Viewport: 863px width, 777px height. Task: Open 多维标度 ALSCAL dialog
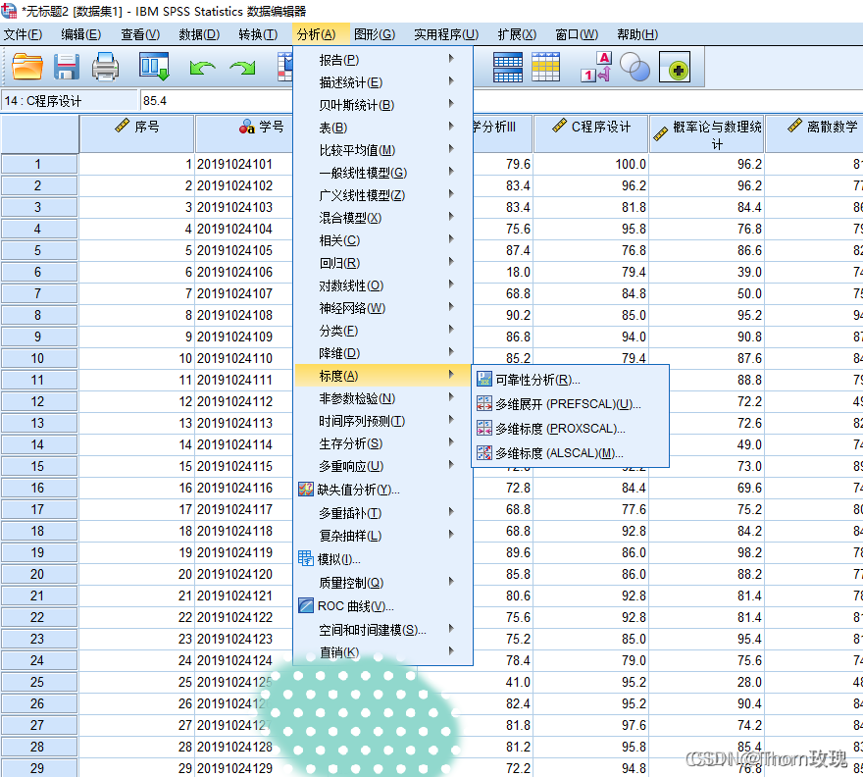coord(570,453)
